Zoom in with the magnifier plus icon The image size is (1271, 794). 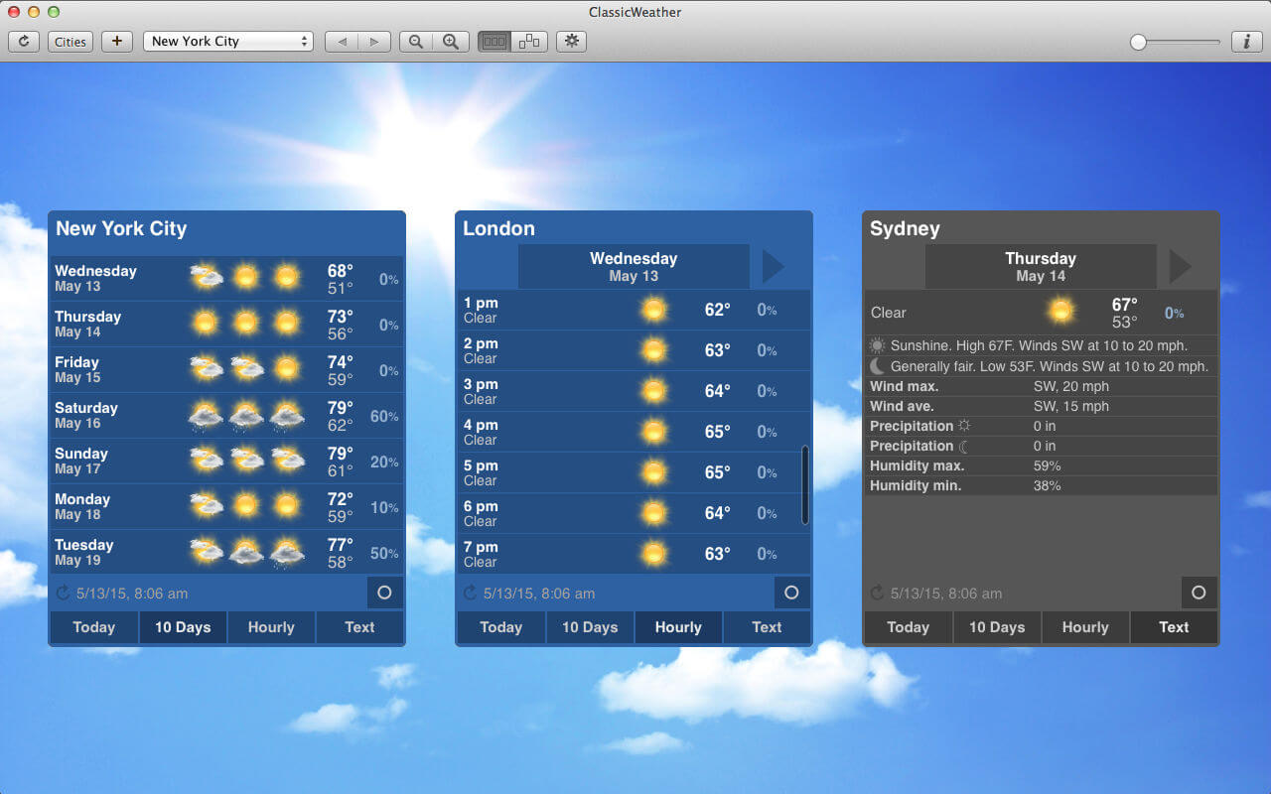pyautogui.click(x=451, y=42)
